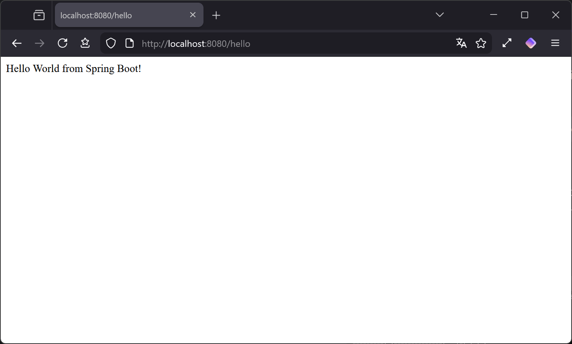Go forward one page

pos(40,43)
